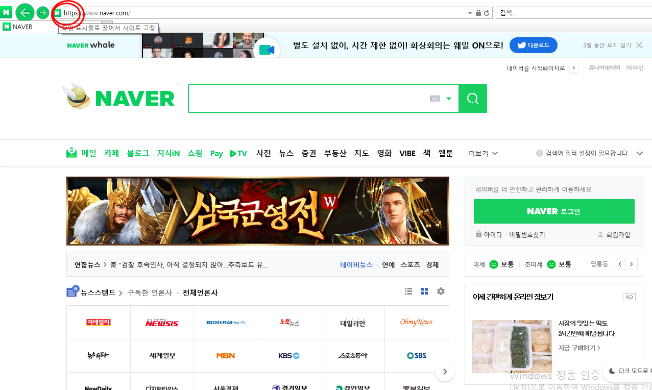The width and height of the screenshot is (652, 390).
Task: Set Naver as start page link
Action: (536, 68)
